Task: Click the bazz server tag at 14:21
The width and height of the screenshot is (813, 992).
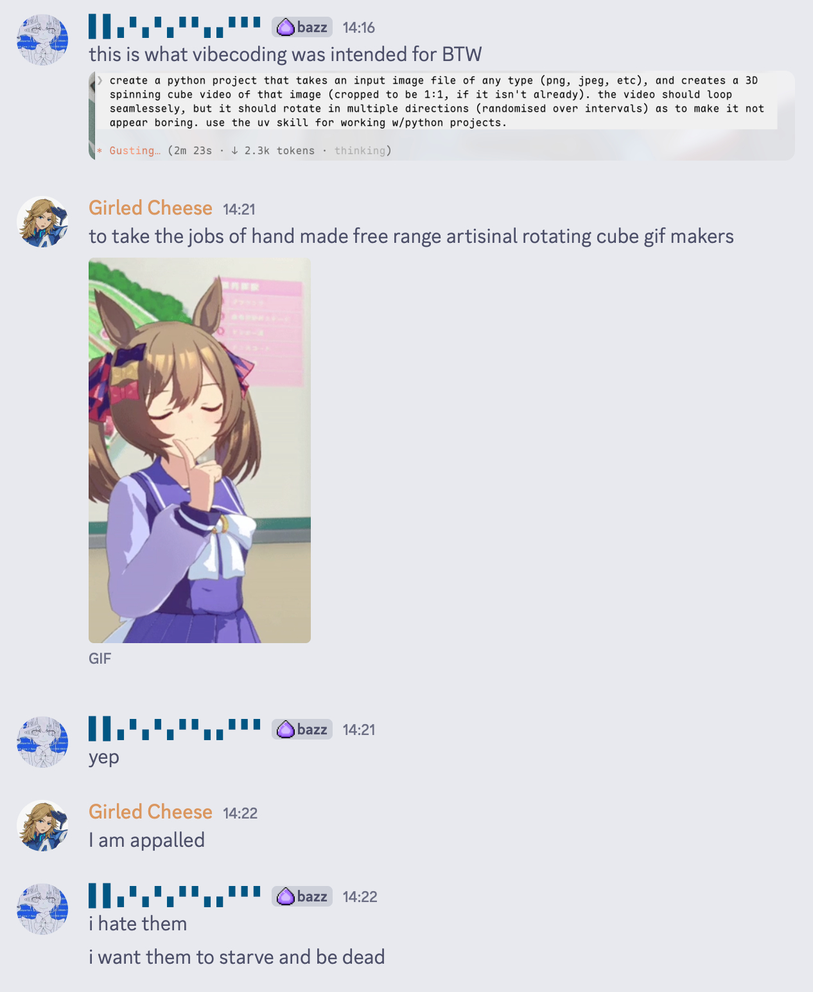Action: point(302,729)
